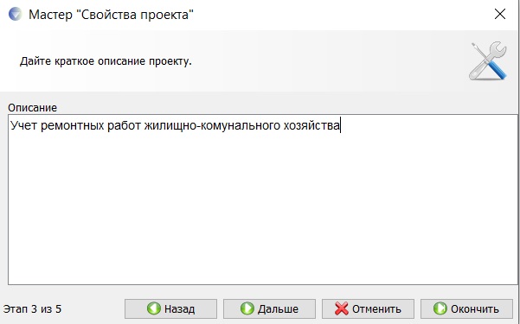Viewport: 520px width, 324px height.
Task: Go back with the Назад button
Action: click(170, 308)
